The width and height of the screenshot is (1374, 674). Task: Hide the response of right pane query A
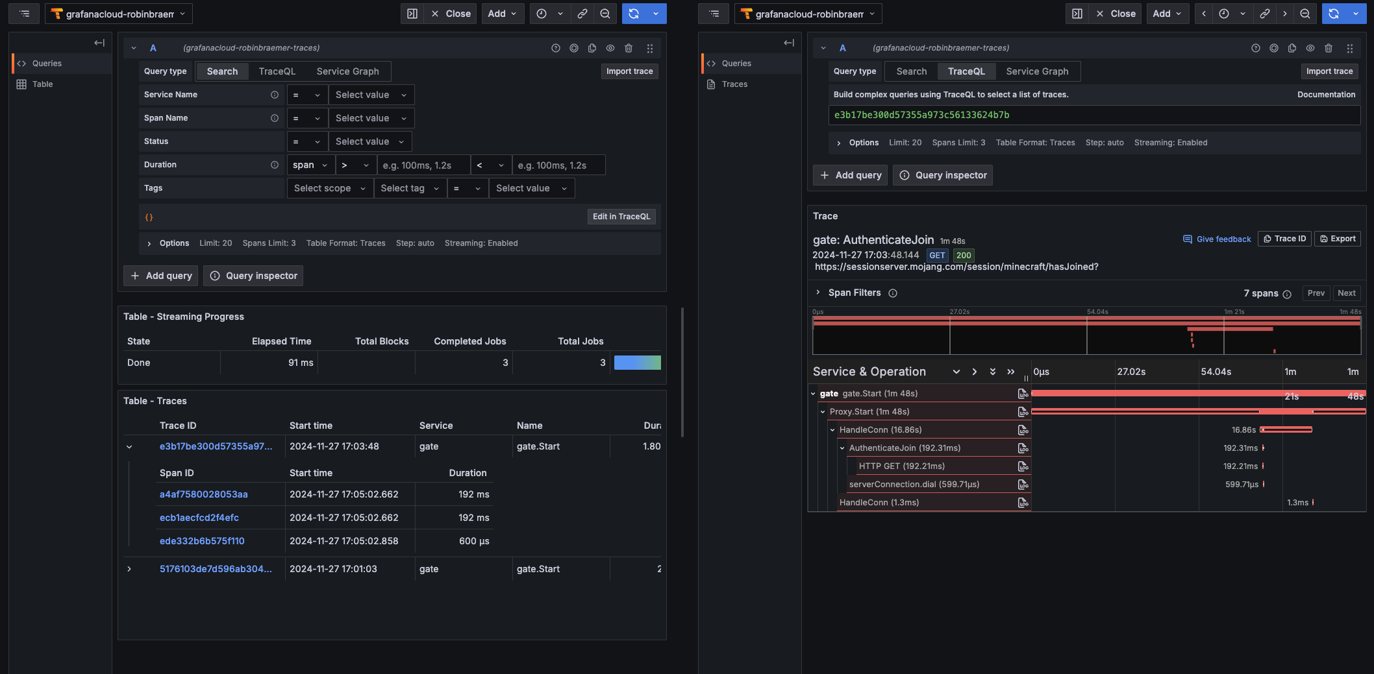pyautogui.click(x=1310, y=48)
